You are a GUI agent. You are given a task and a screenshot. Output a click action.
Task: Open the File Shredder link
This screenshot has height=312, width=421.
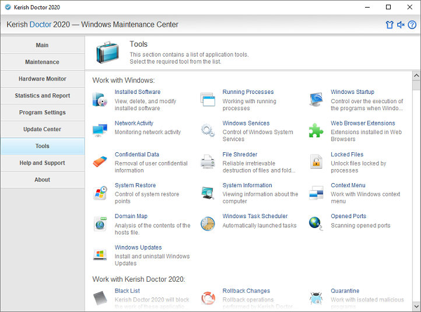(x=240, y=155)
